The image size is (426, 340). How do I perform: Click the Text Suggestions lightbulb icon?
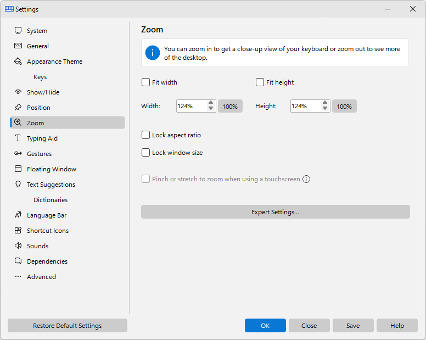(x=18, y=184)
